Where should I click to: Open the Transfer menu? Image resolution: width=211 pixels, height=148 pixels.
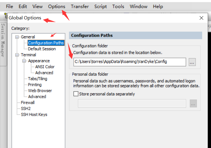point(80,6)
